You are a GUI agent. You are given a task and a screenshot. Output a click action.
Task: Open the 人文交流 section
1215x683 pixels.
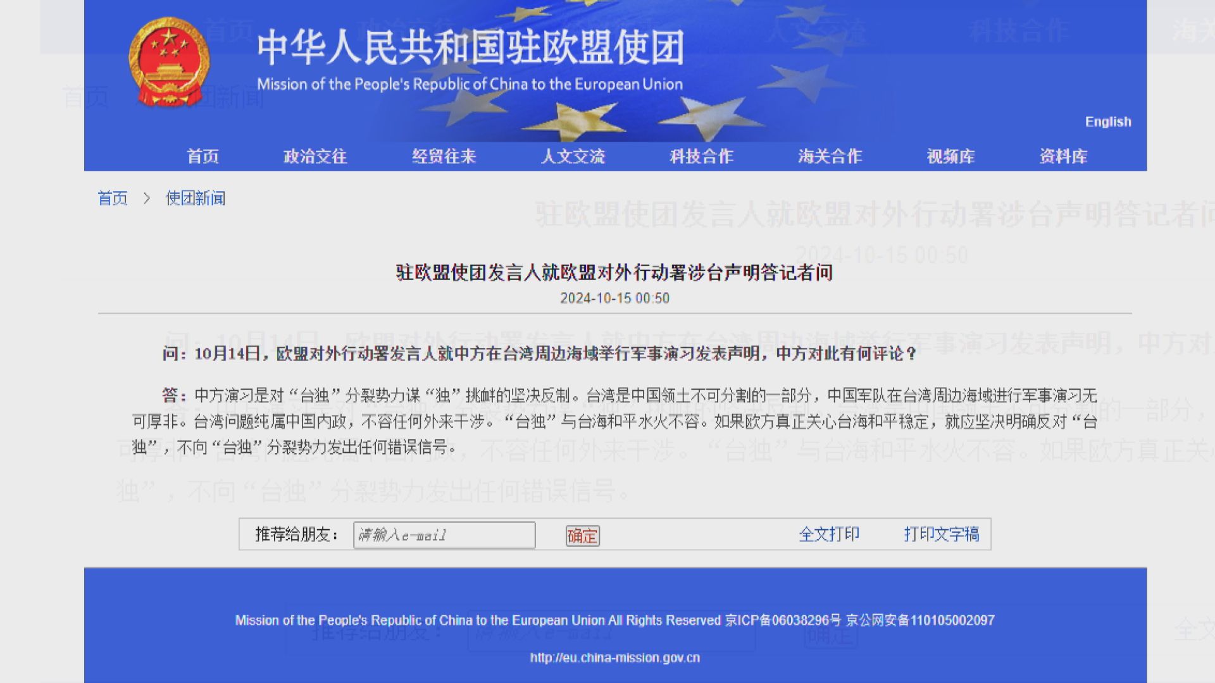[573, 156]
